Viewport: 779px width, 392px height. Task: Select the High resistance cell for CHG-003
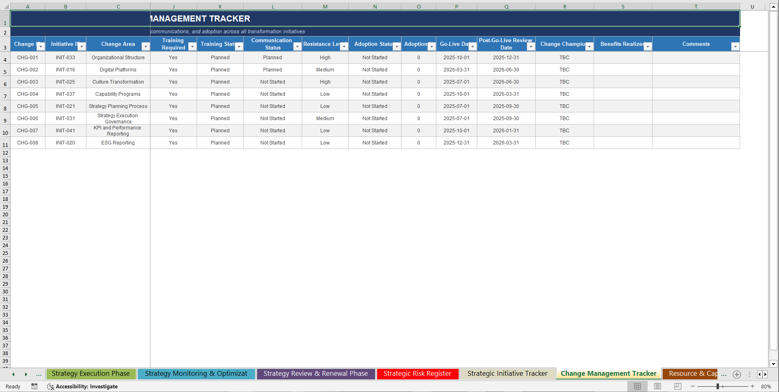tap(325, 82)
